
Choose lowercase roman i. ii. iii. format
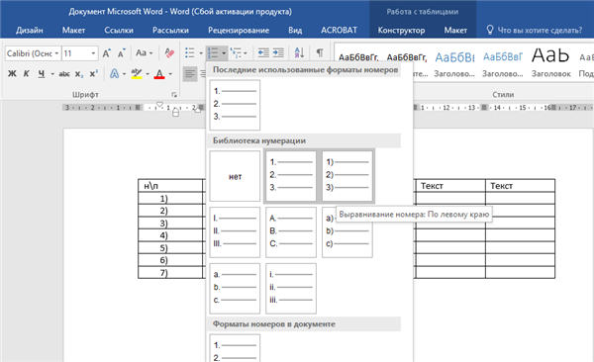coord(291,289)
